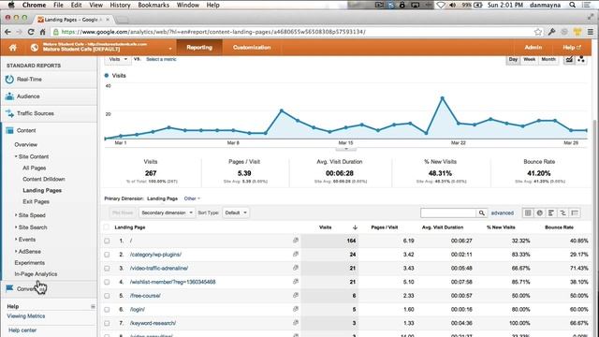Open the Help center link
This screenshot has height=337, width=599.
click(22, 330)
